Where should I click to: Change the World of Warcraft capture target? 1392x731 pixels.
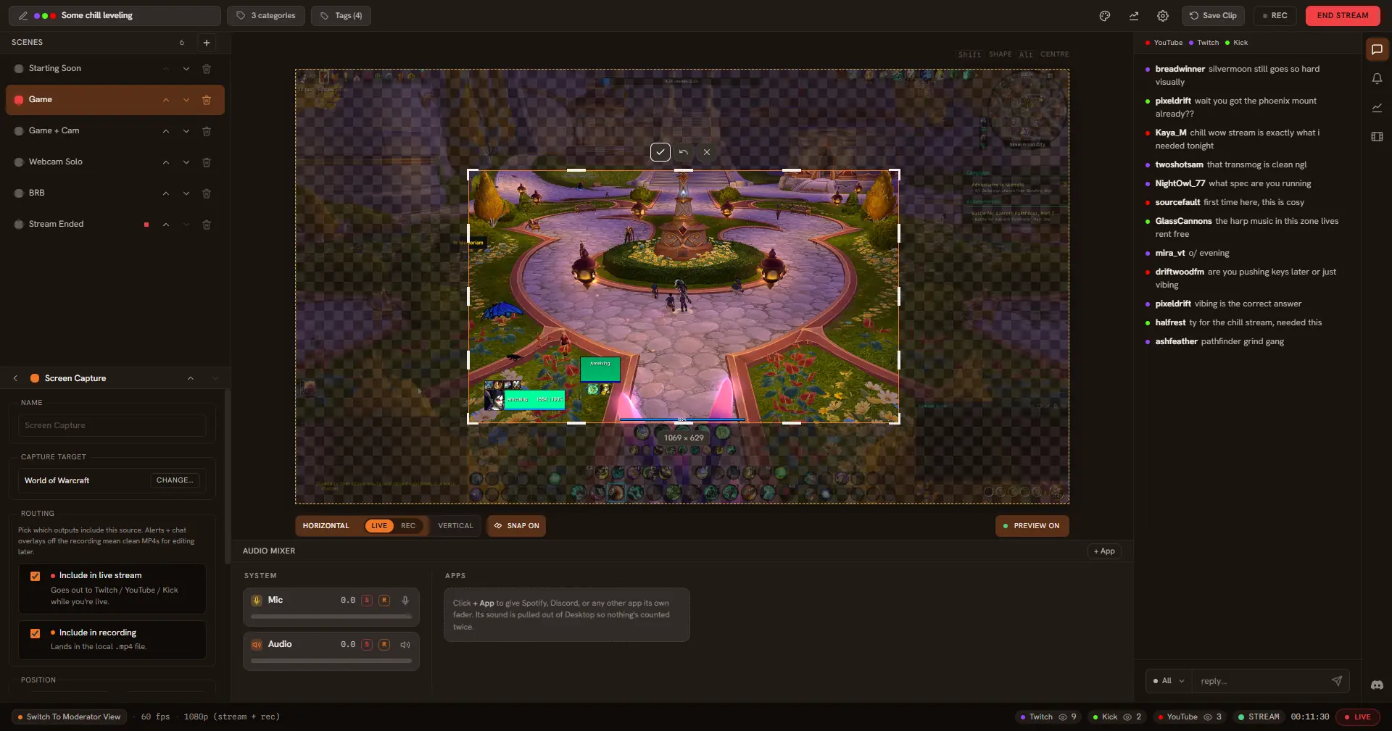click(175, 480)
